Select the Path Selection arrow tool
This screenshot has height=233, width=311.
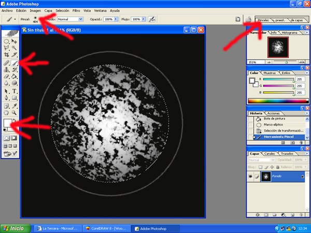point(6,91)
